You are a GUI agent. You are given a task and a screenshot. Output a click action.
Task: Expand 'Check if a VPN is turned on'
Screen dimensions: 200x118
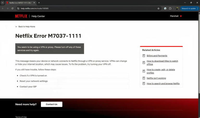(x=72, y=76)
